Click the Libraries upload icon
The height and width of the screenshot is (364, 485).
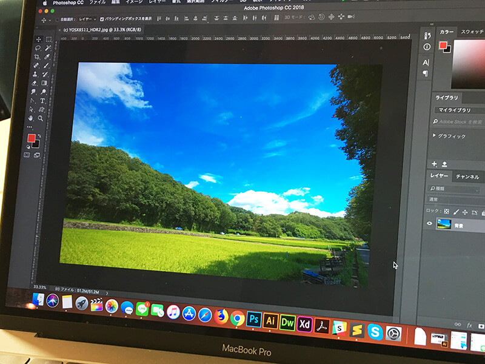tap(444, 164)
